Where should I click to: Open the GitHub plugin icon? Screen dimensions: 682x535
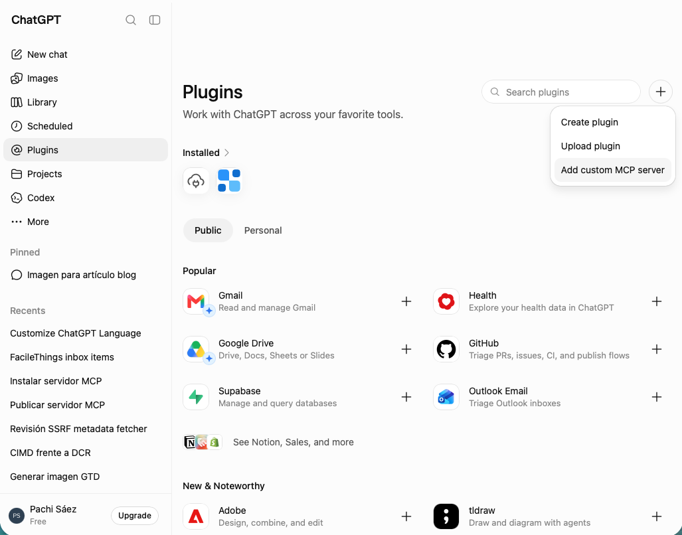click(446, 349)
